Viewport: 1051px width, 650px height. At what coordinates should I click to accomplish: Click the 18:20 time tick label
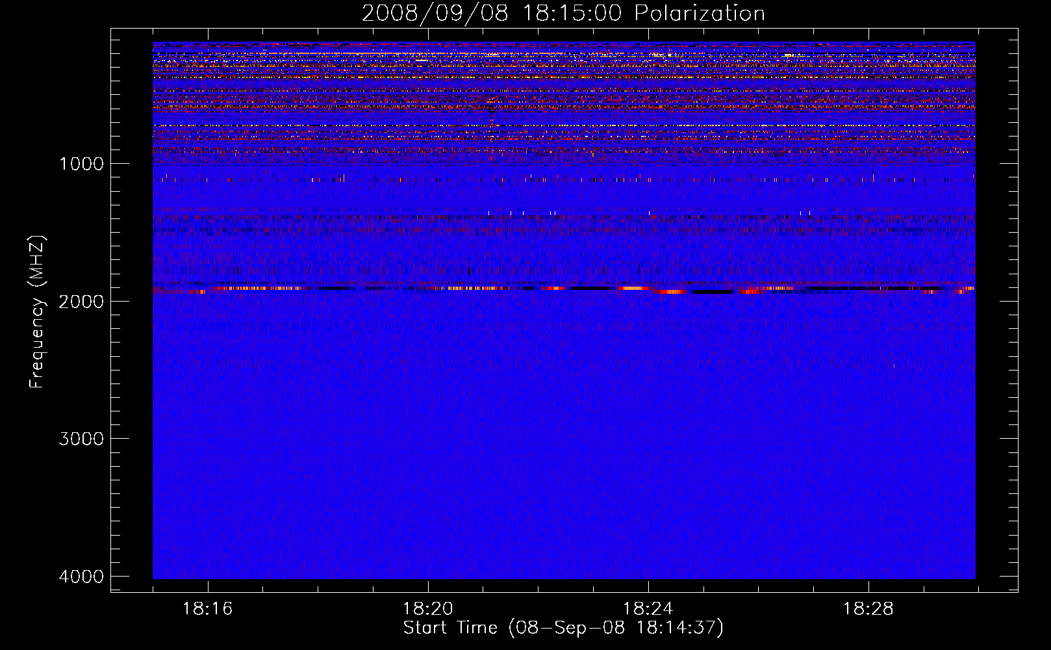point(428,609)
